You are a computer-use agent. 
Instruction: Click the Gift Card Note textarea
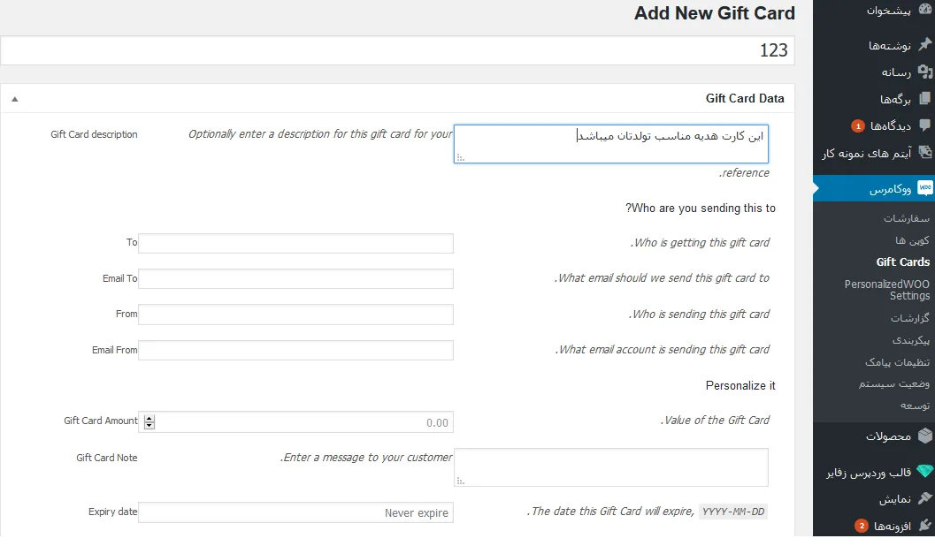click(611, 467)
